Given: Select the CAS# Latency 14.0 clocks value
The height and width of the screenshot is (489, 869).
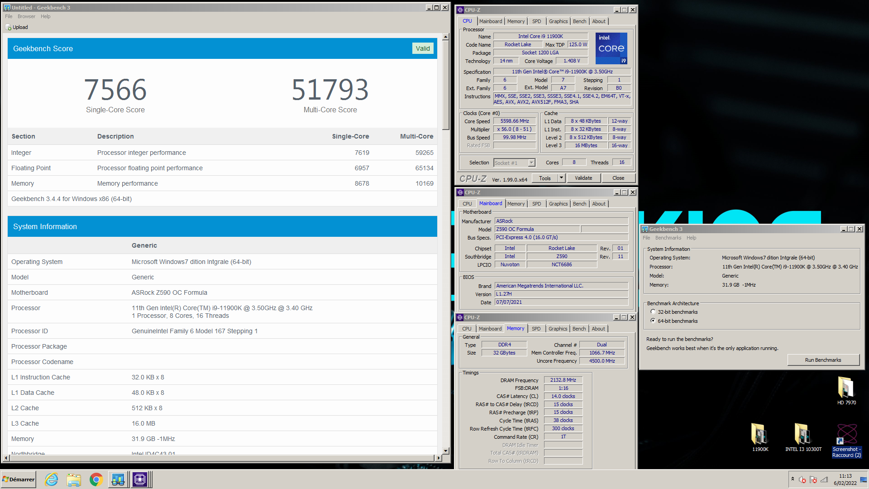Looking at the screenshot, I should pos(563,396).
